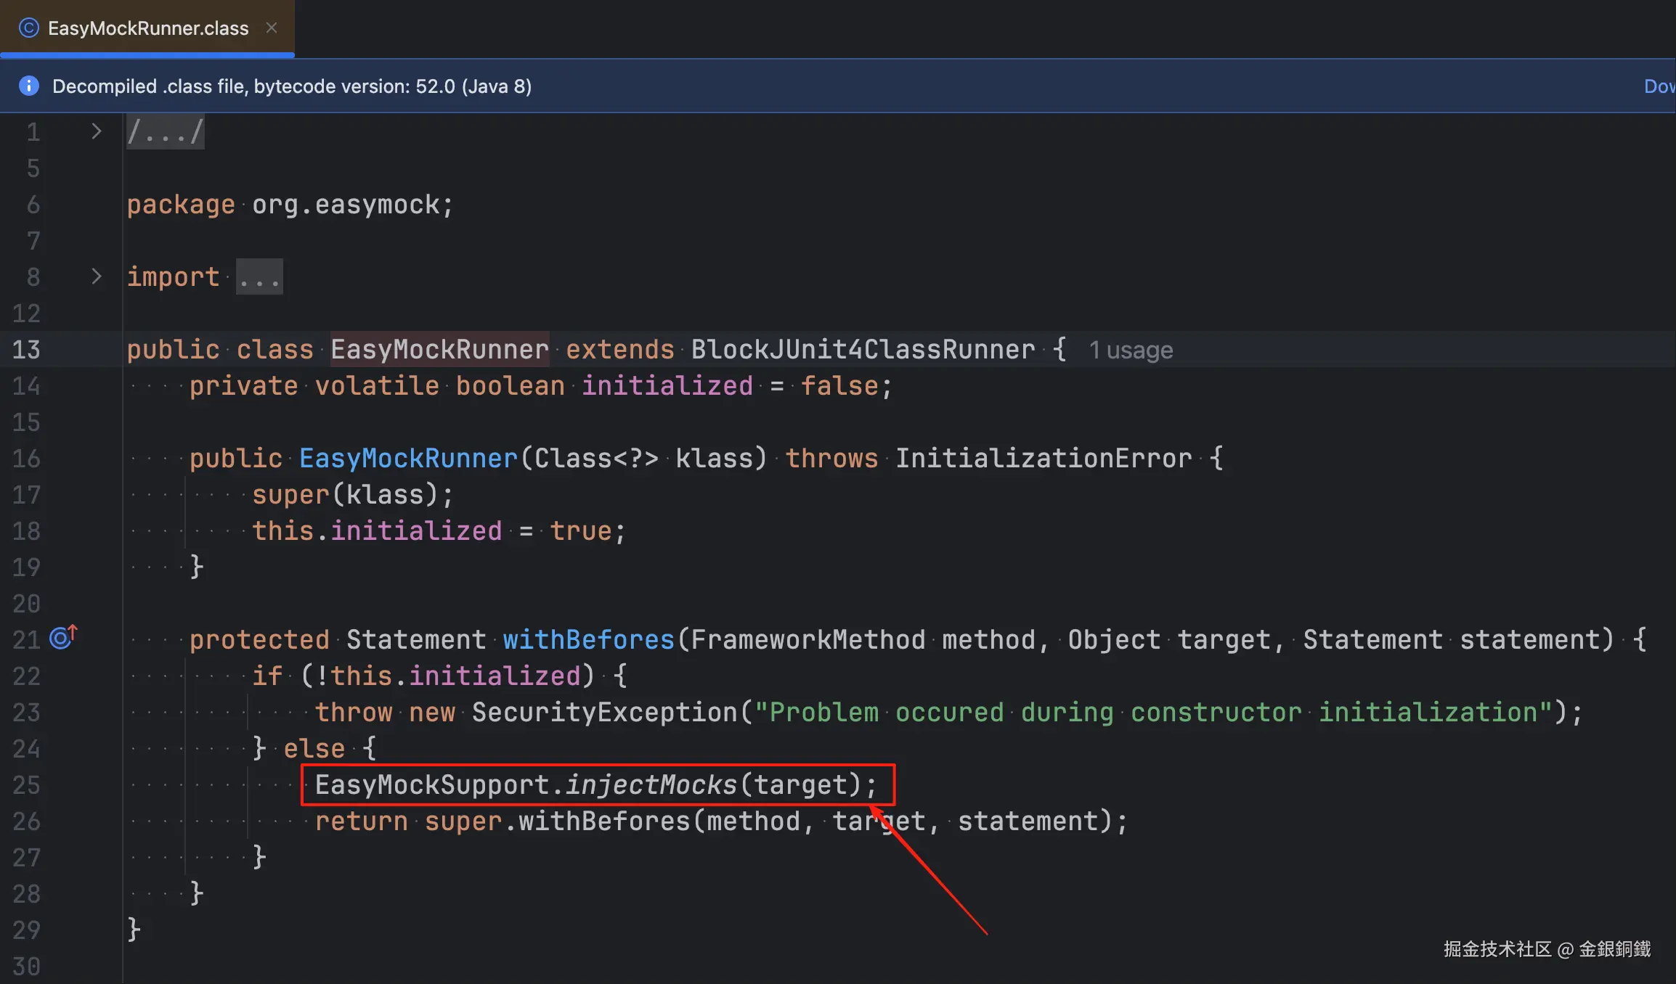
Task: Close the EasyMockRunner.class tab
Action: pos(272,28)
